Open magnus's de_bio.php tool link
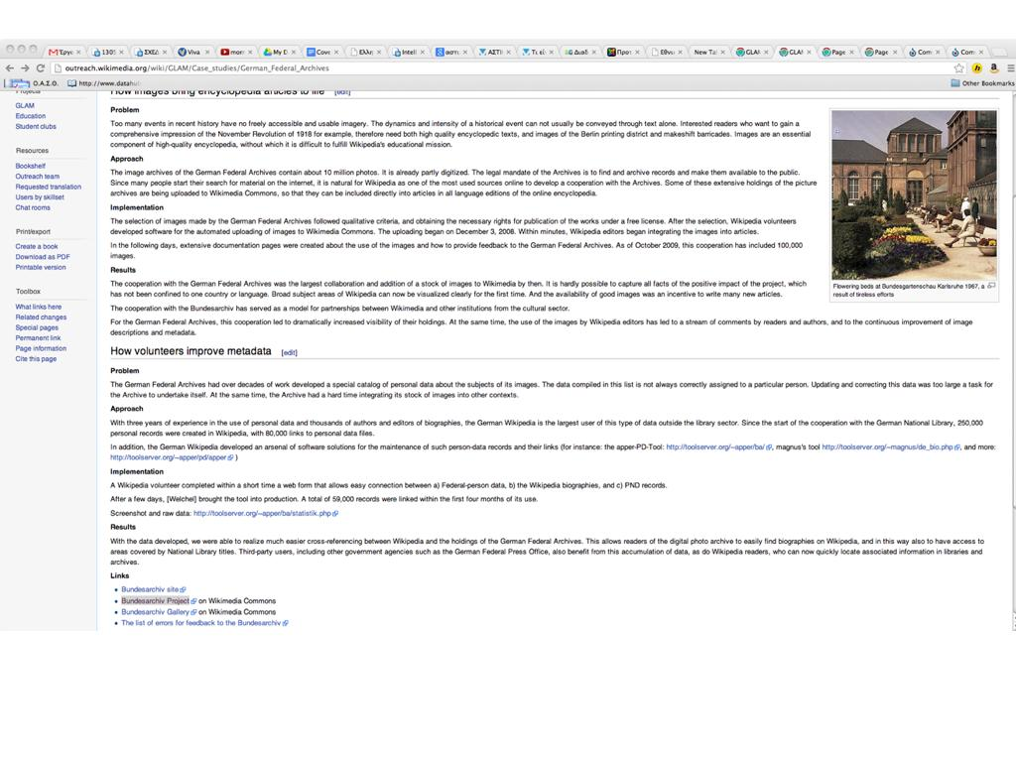Viewport: 1016px width, 762px height. pyautogui.click(x=890, y=447)
